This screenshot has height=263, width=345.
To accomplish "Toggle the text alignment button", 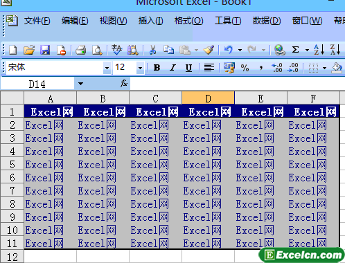I will [209, 68].
